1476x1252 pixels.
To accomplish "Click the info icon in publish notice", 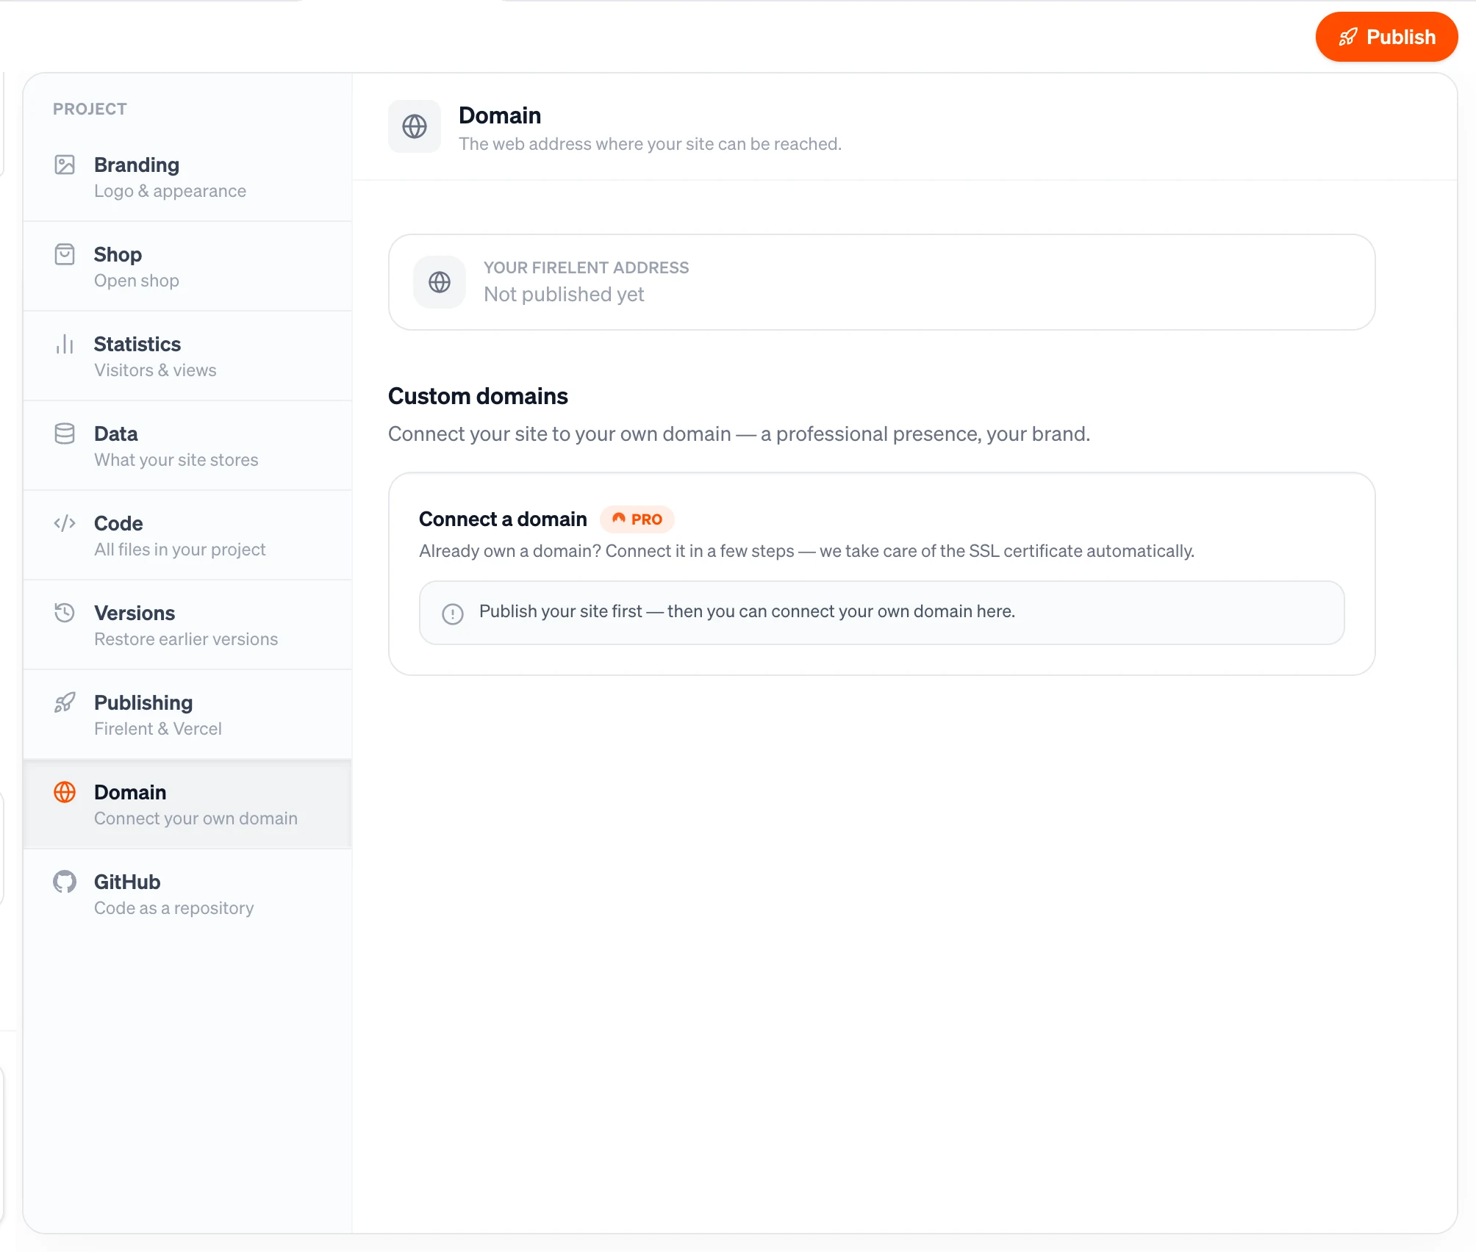I will tap(453, 614).
